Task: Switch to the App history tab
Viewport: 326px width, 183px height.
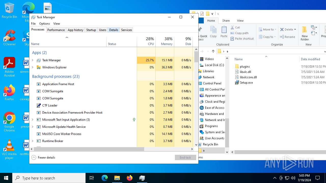Action: pyautogui.click(x=75, y=30)
